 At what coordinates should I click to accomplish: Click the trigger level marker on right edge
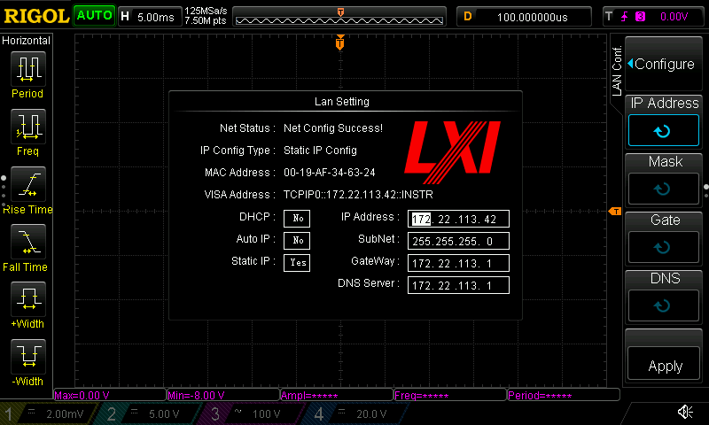tap(615, 212)
